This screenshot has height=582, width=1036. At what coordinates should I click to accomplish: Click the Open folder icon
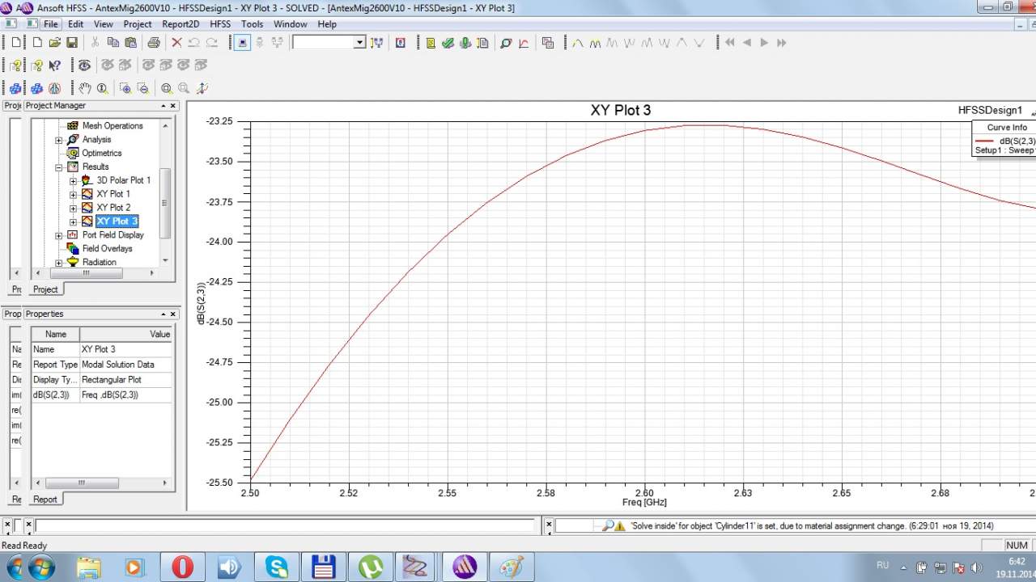[55, 43]
